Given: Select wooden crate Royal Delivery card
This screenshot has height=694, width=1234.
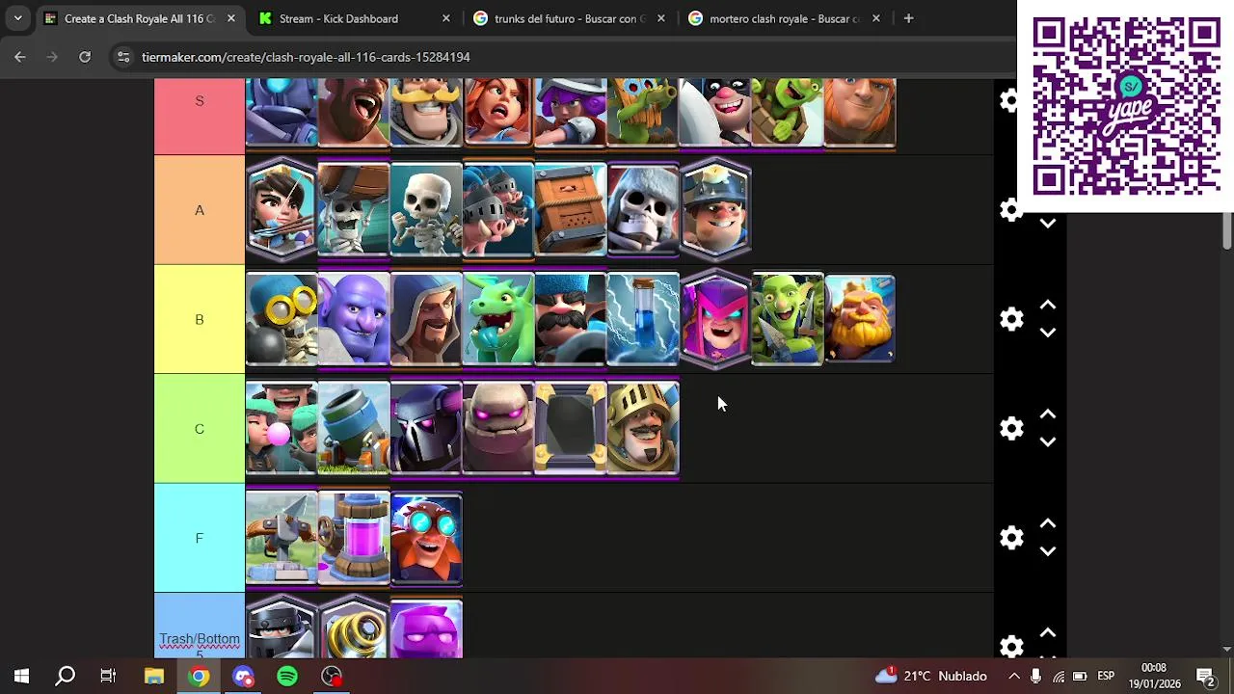Looking at the screenshot, I should (571, 210).
